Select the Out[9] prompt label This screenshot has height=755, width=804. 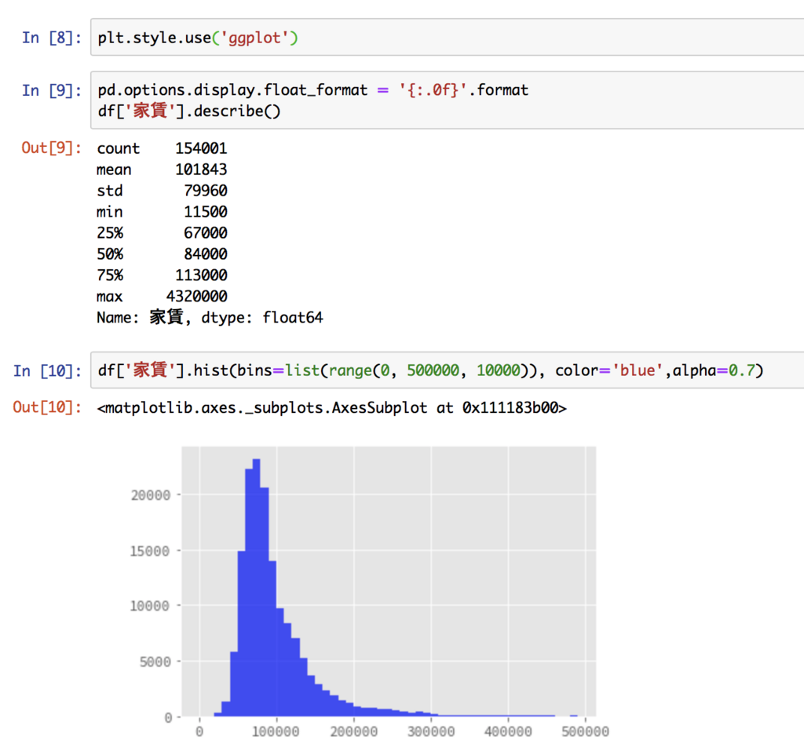51,148
